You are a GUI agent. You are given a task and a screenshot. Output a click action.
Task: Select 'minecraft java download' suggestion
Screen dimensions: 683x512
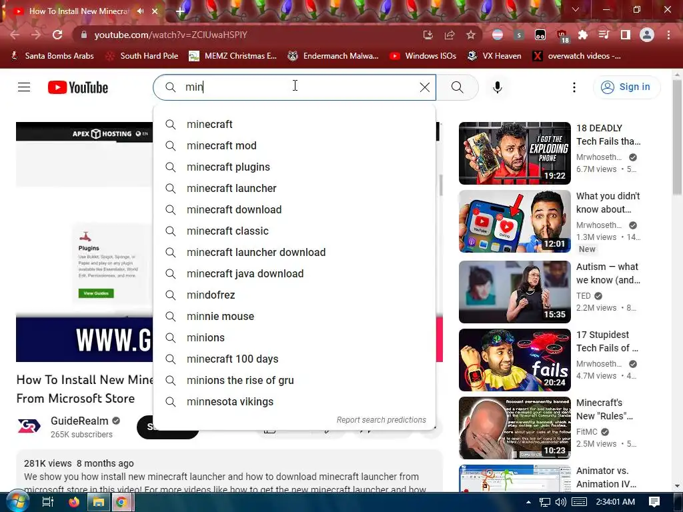point(294,274)
